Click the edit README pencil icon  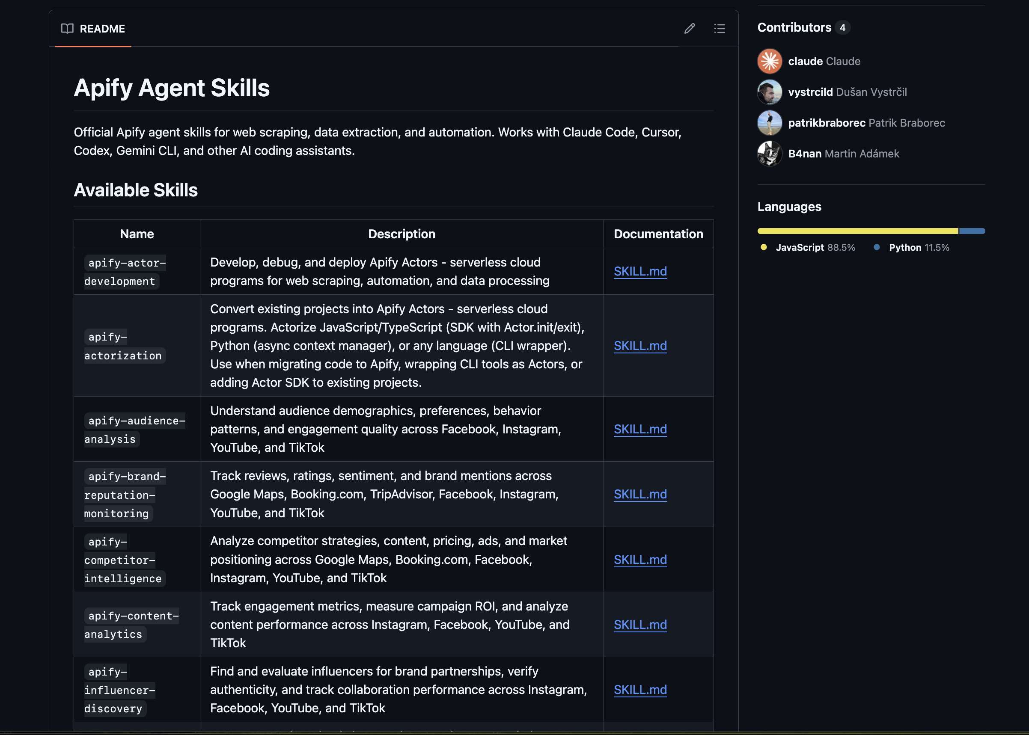pos(689,29)
